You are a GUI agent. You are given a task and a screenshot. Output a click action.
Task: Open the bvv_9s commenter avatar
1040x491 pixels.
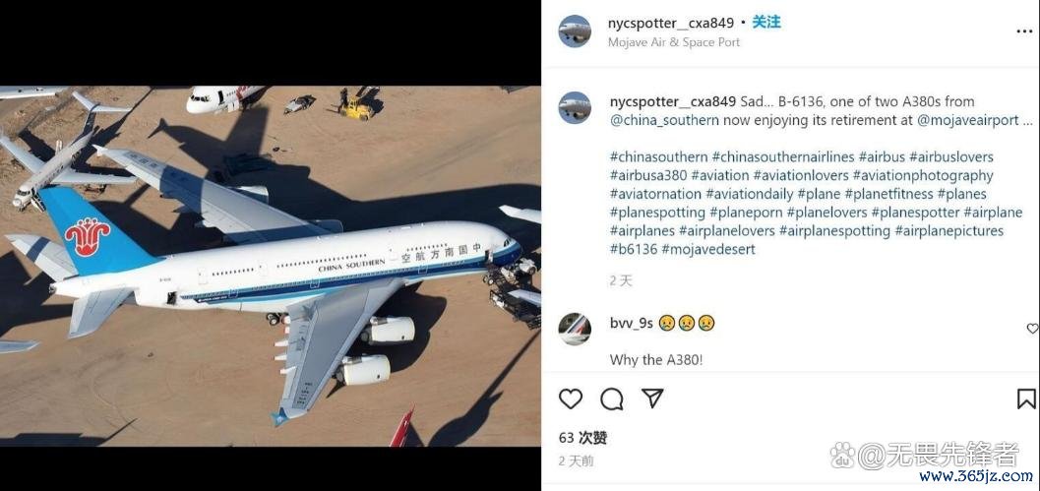pyautogui.click(x=575, y=329)
